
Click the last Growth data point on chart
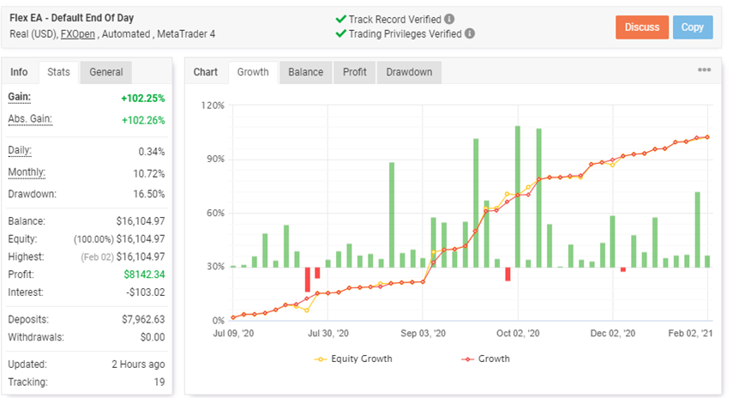click(x=707, y=137)
